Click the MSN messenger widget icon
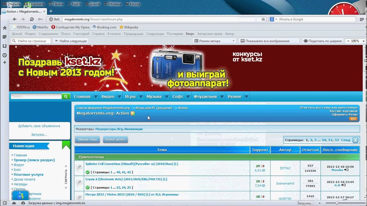 coord(20,196)
